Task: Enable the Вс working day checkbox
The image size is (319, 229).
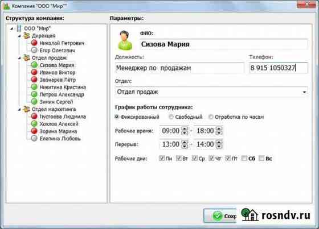Action: coord(261,158)
